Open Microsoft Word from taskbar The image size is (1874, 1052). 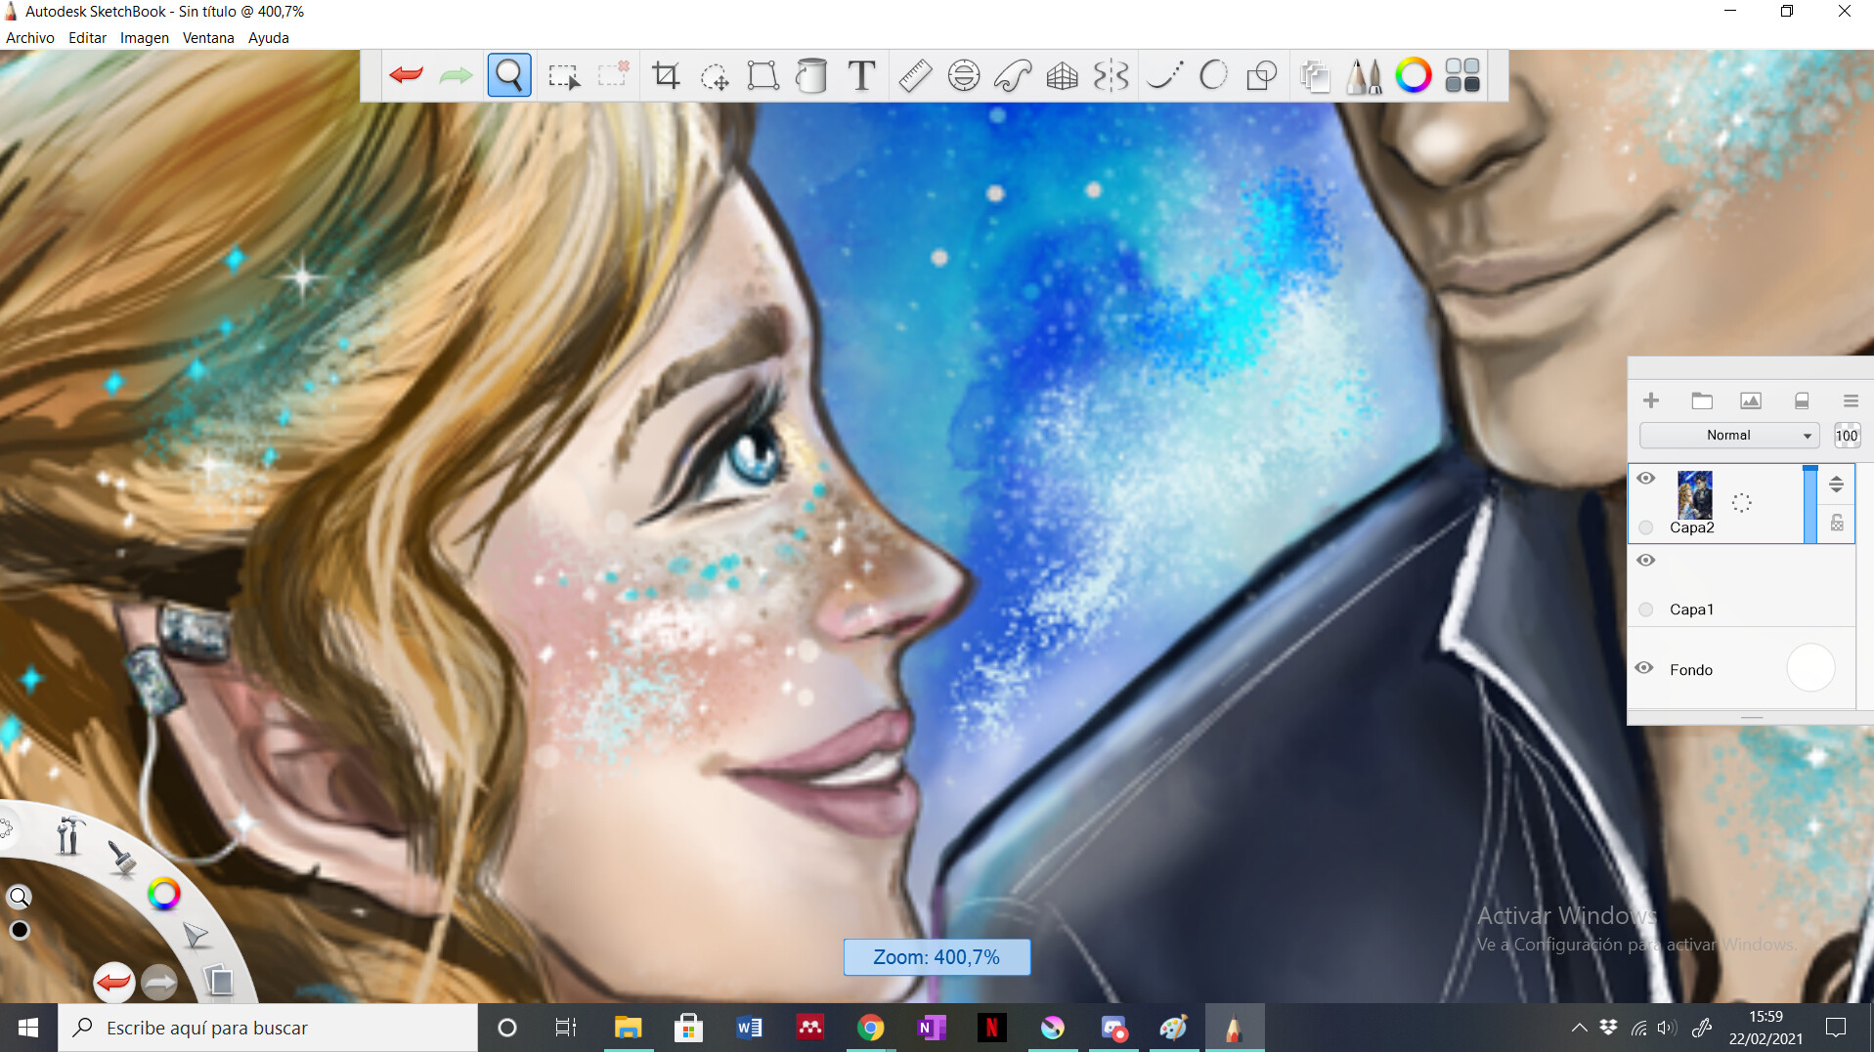point(750,1028)
